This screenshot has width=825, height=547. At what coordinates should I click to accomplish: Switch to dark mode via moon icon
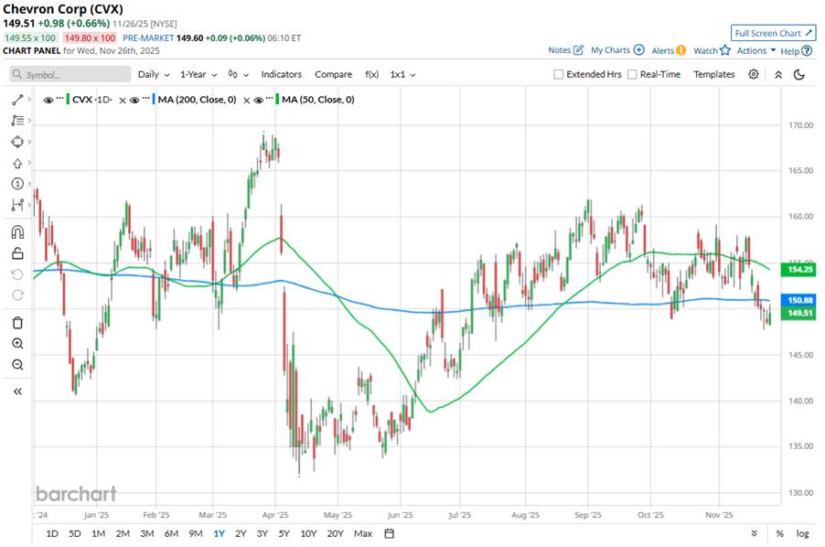click(x=798, y=74)
